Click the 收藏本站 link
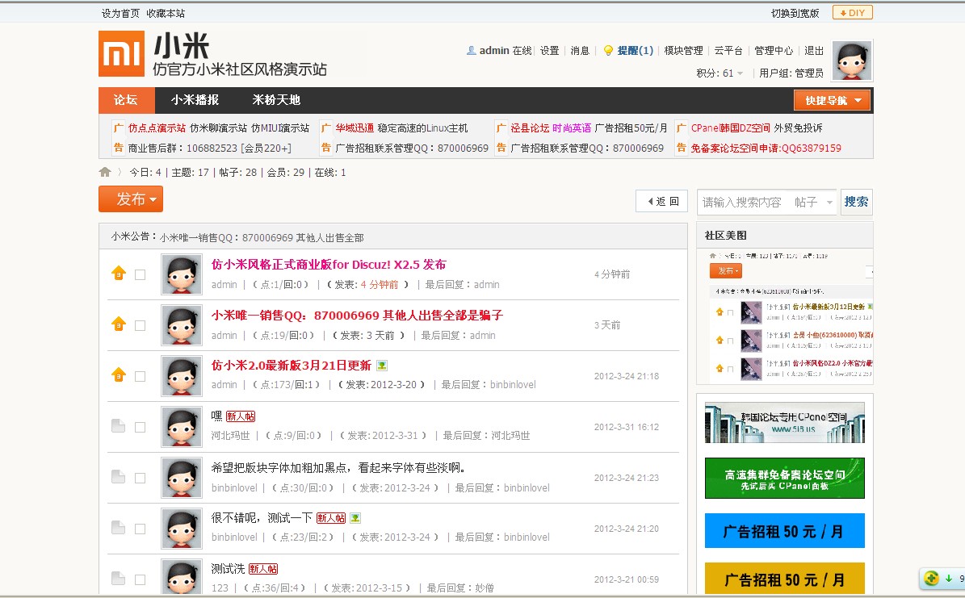Image resolution: width=965 pixels, height=598 pixels. tap(166, 13)
